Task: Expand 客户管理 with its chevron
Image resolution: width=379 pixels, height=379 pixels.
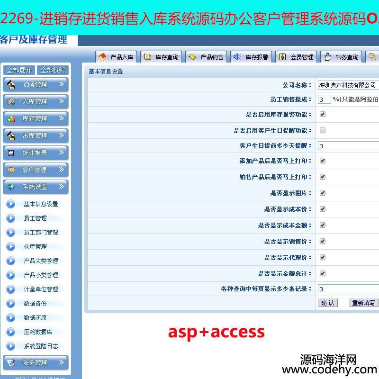Action: 62,169
